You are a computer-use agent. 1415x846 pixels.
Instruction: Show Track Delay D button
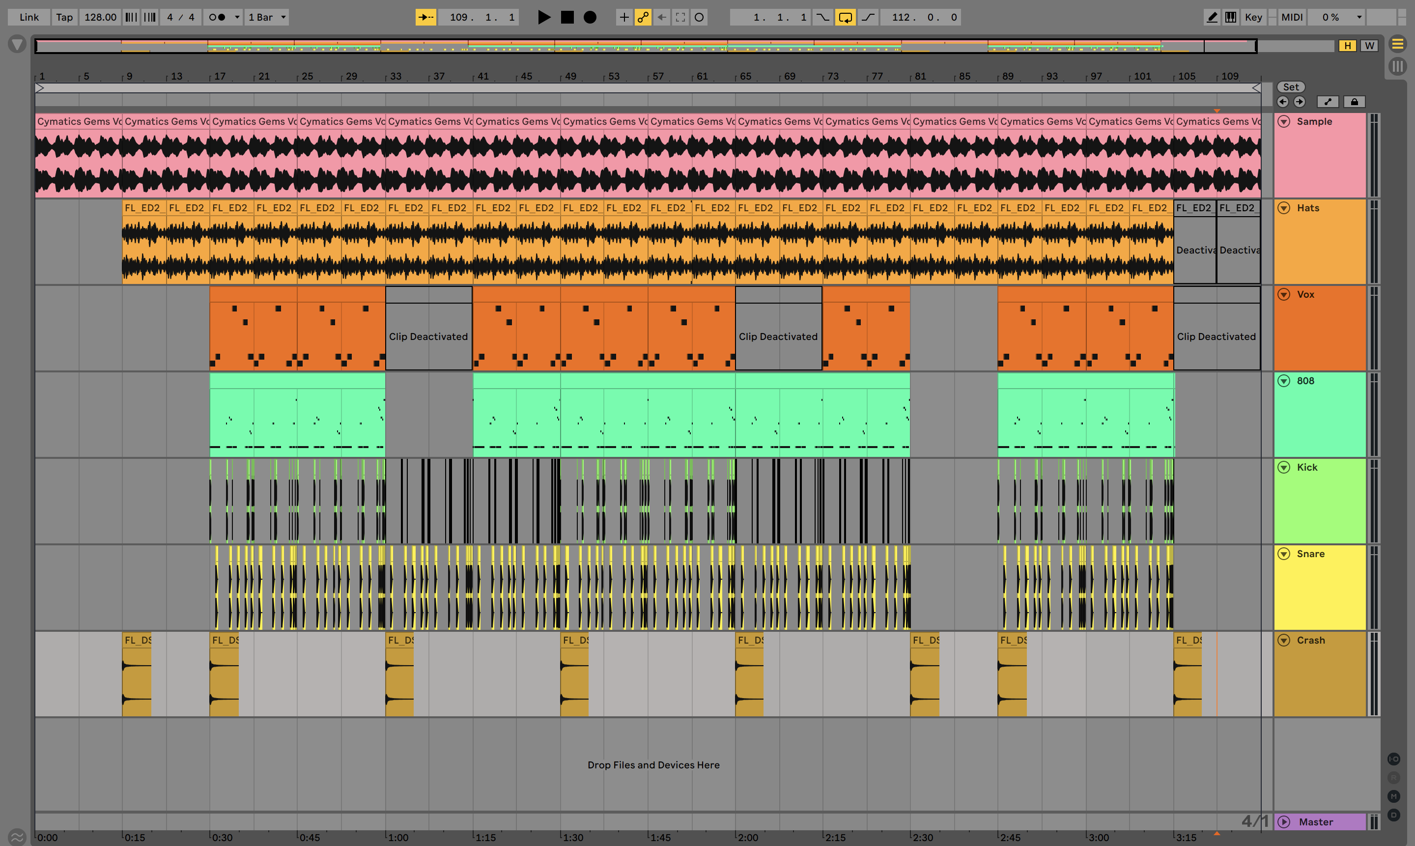click(x=1394, y=815)
